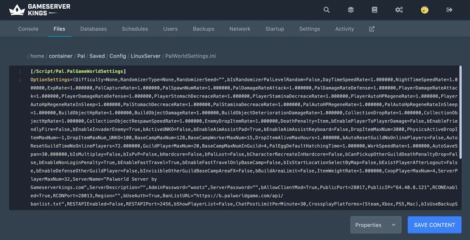Open the Databases tab
This screenshot has height=240, width=470.
point(93,29)
